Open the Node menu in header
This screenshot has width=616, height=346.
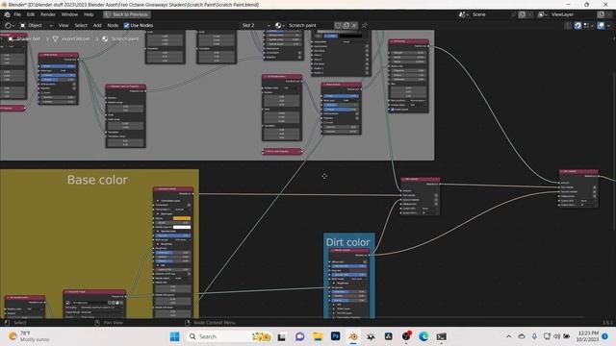(x=113, y=26)
